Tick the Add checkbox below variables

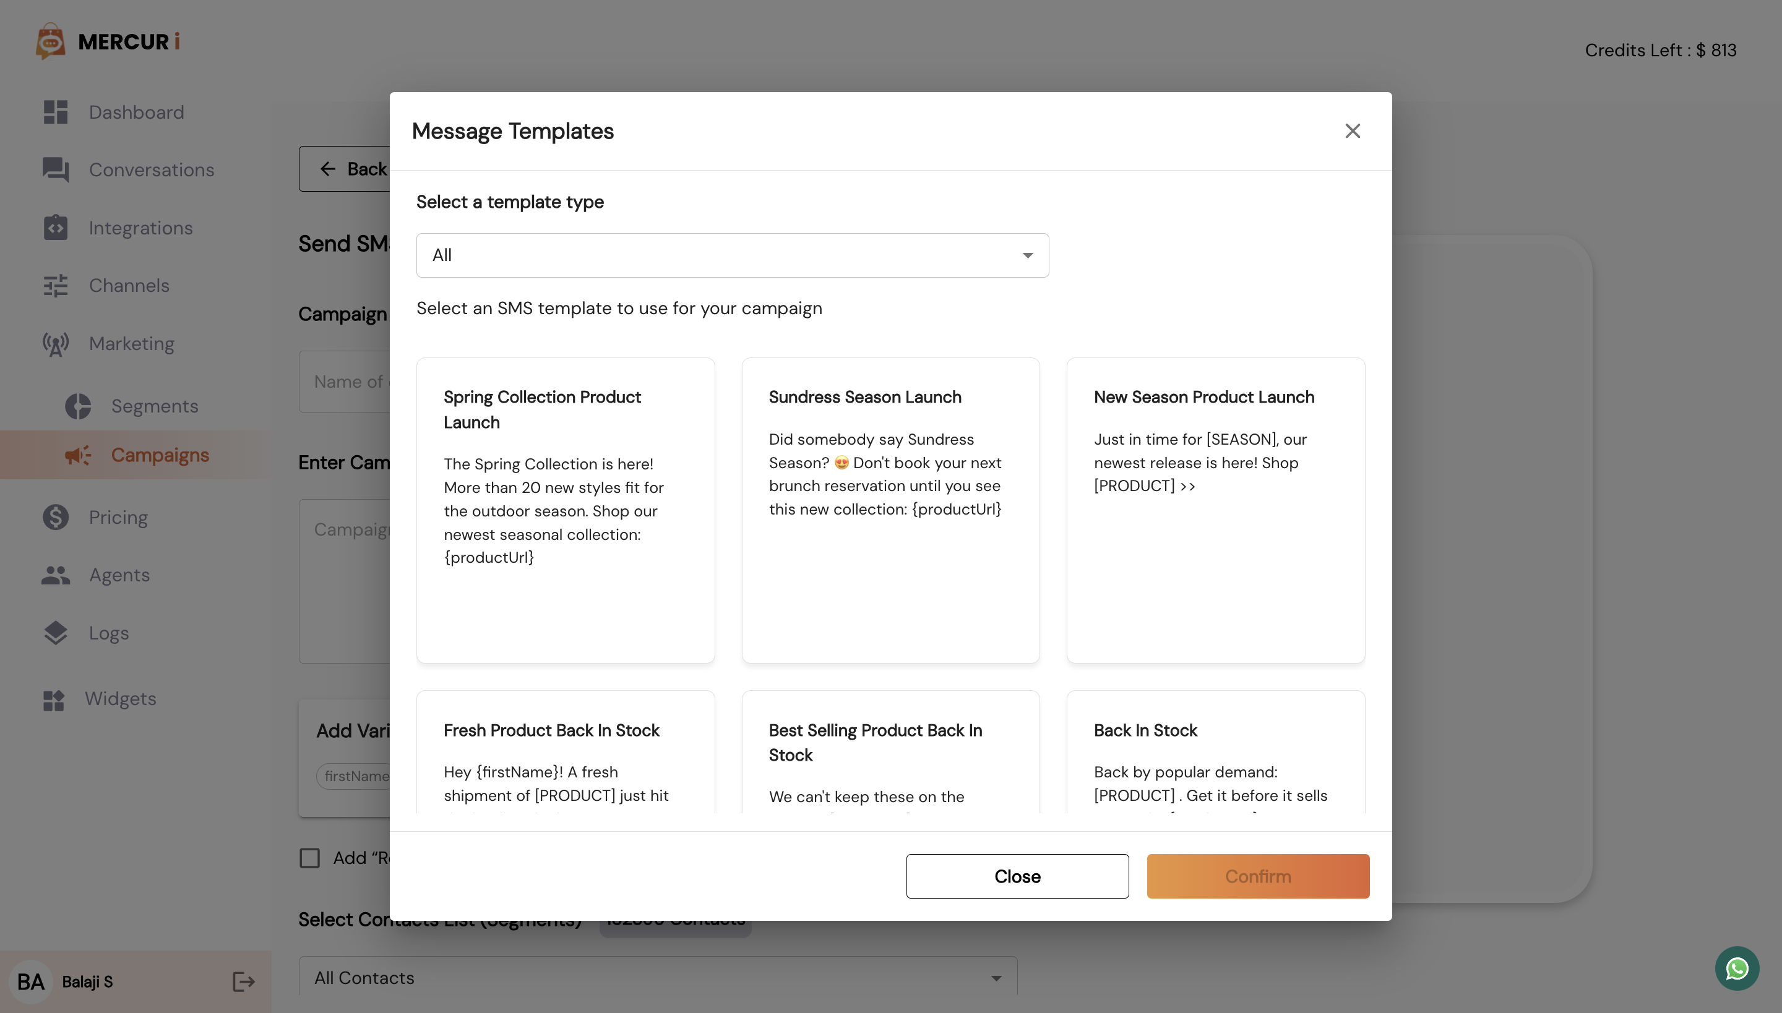pos(310,858)
